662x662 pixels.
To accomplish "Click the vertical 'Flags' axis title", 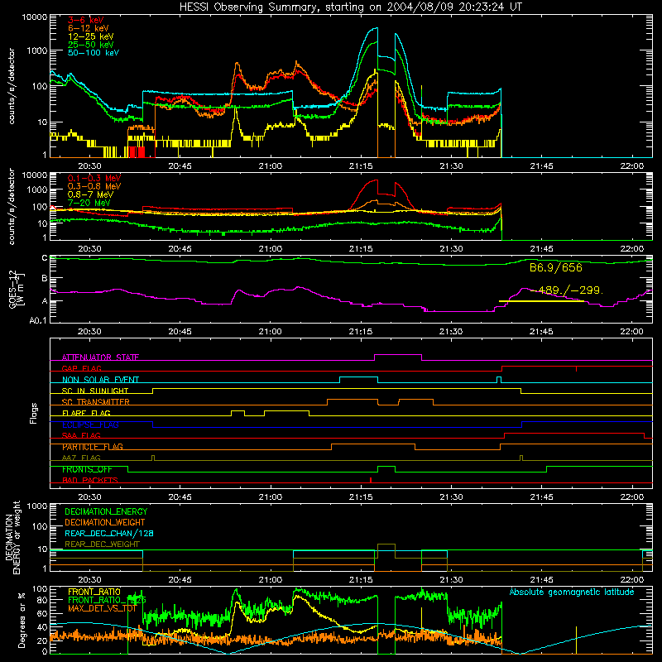I will click(x=34, y=413).
